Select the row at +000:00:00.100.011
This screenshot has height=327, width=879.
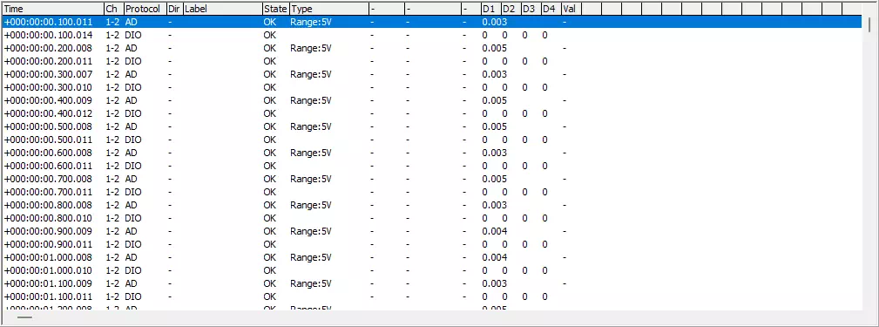click(431, 22)
